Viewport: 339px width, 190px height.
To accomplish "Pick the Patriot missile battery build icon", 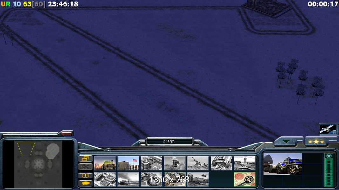I will tap(175, 163).
